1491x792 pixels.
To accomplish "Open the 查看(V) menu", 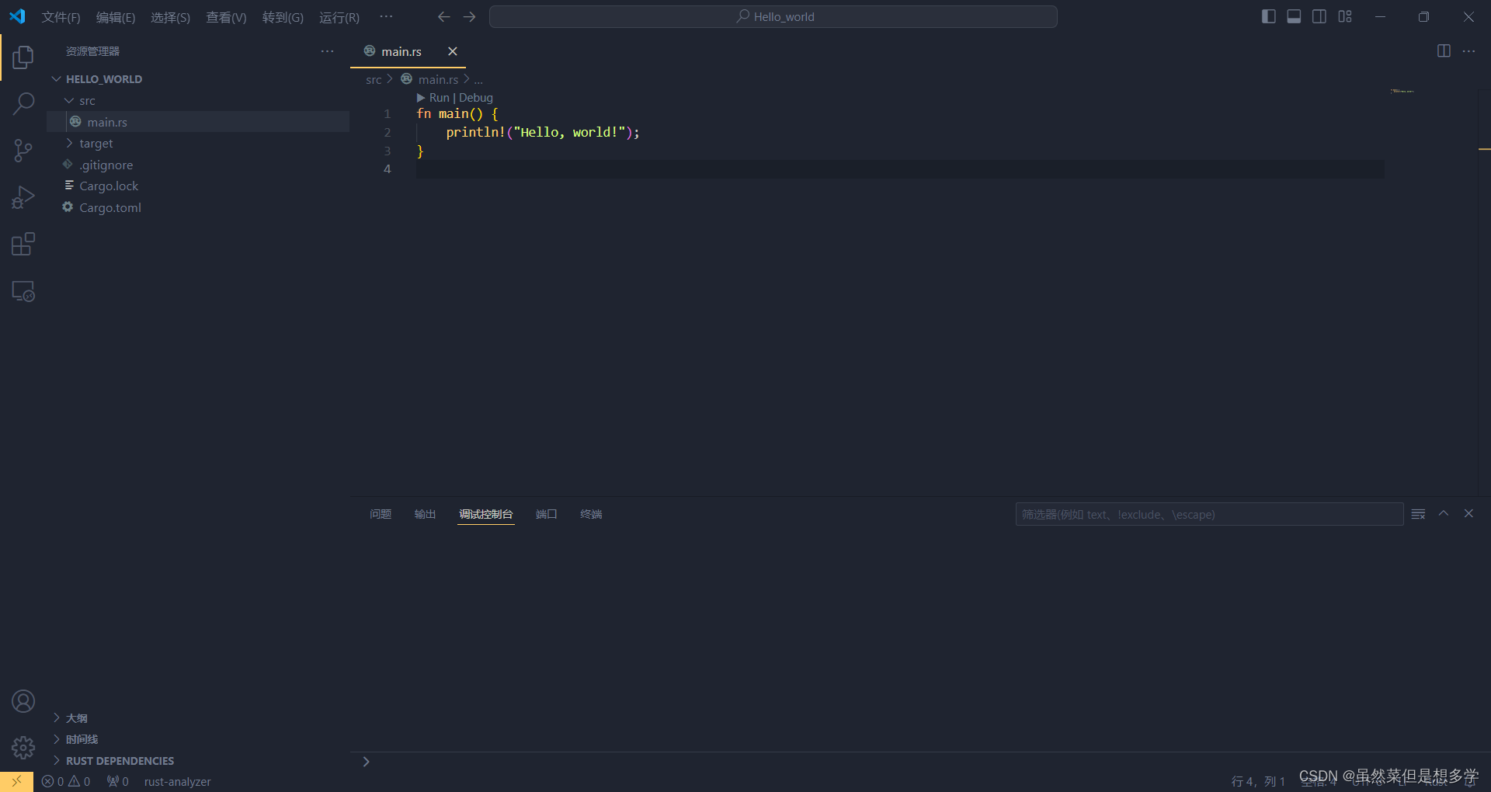I will tap(225, 16).
